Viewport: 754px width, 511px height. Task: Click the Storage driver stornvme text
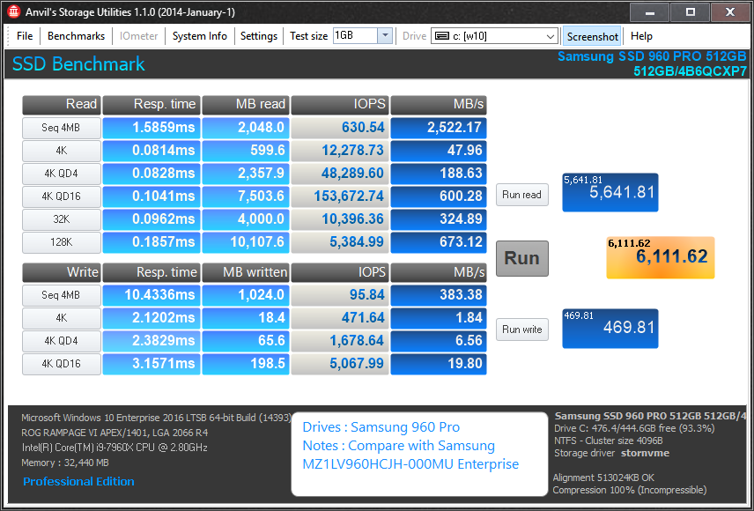pos(611,453)
